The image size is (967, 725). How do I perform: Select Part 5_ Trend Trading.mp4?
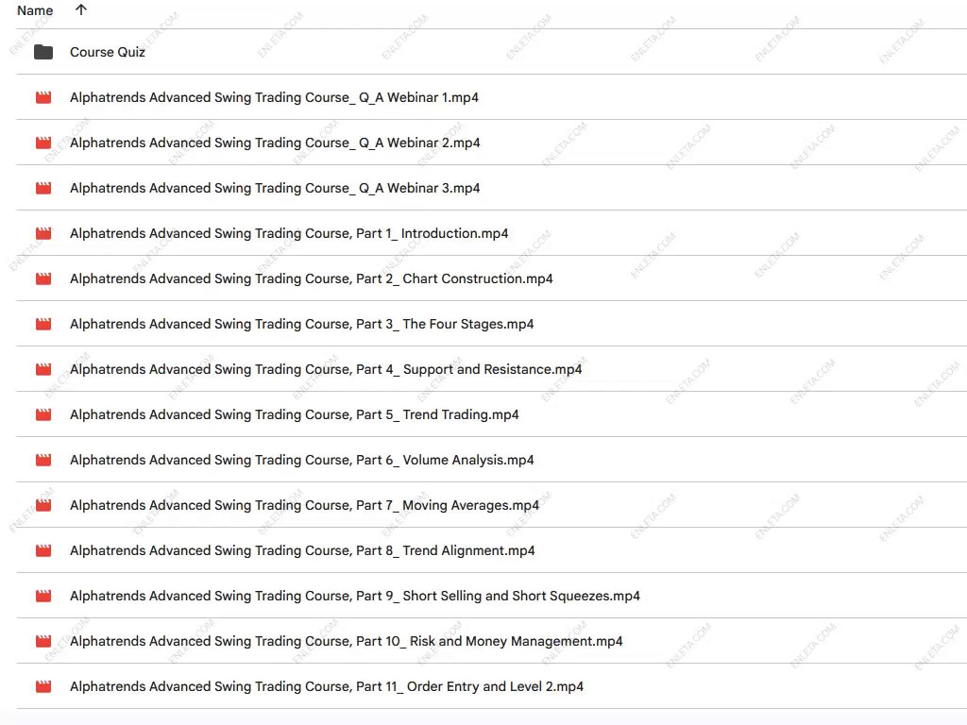(x=294, y=414)
